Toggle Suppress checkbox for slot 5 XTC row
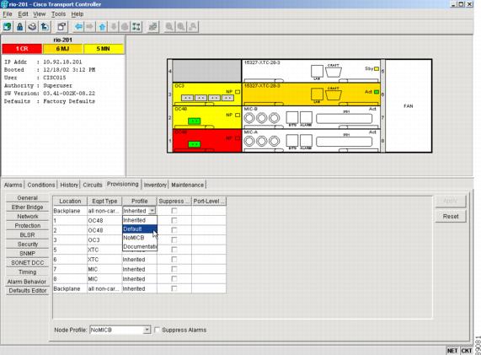 tap(174, 250)
